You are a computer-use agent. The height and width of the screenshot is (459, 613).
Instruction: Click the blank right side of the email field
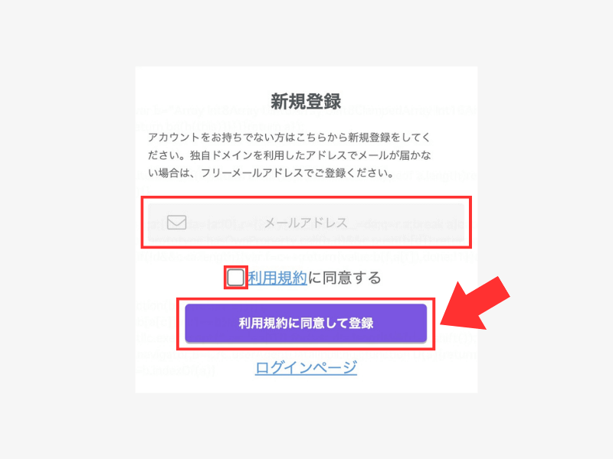coord(407,223)
